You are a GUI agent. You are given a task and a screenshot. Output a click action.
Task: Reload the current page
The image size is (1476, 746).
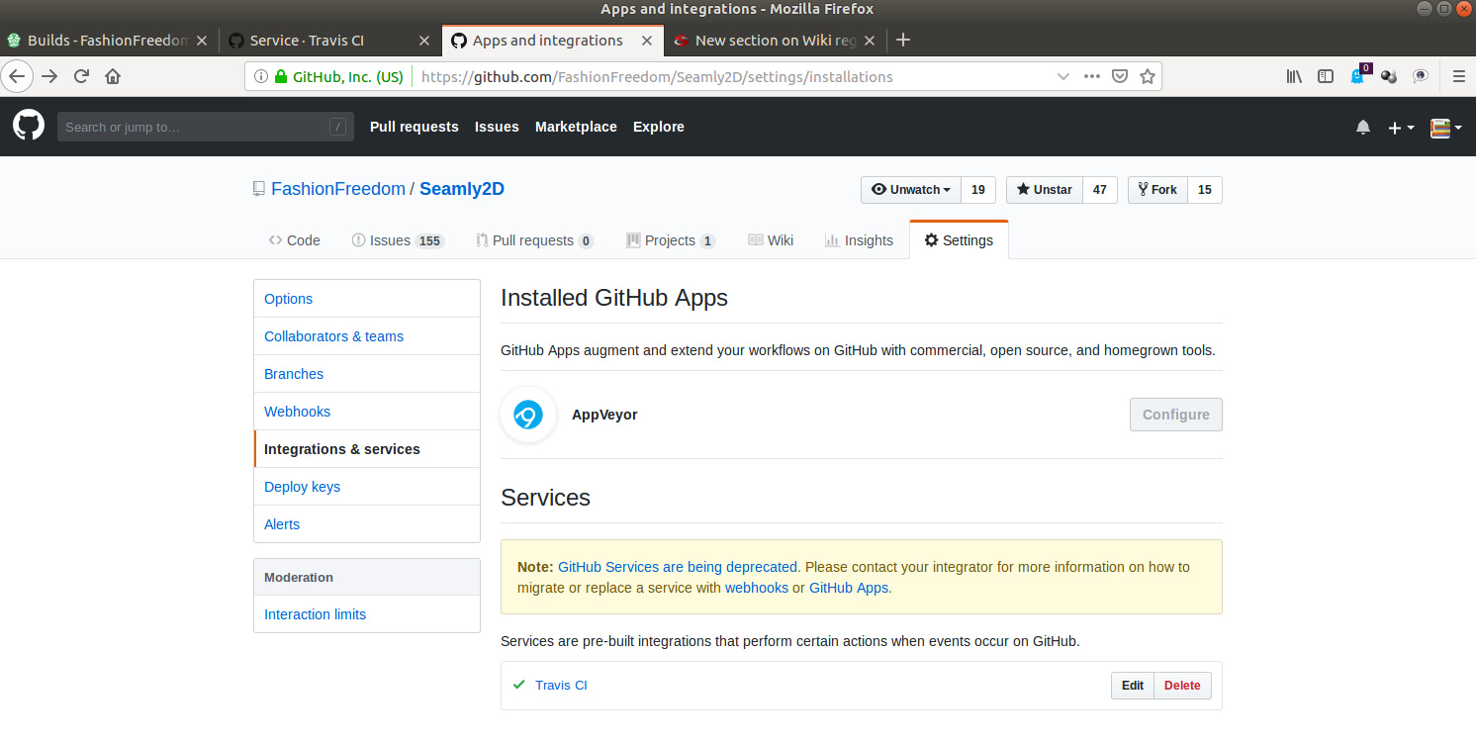point(82,76)
